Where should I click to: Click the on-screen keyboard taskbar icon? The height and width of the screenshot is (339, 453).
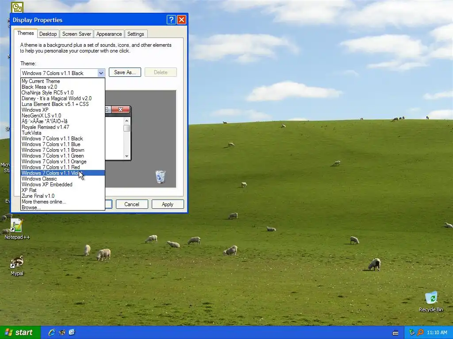click(395, 333)
